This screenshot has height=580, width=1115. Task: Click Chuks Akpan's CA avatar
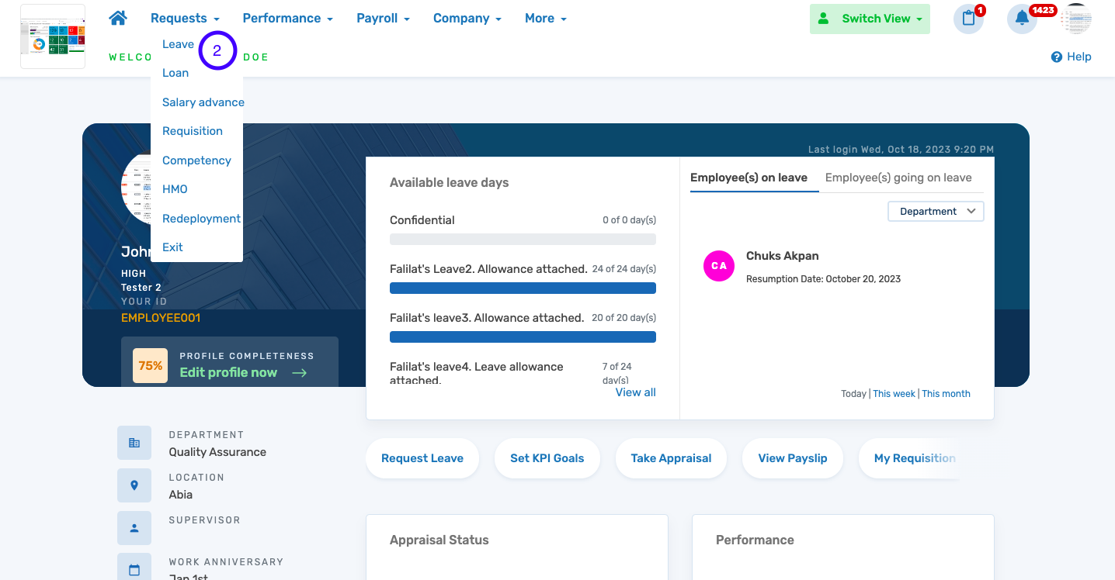point(719,266)
